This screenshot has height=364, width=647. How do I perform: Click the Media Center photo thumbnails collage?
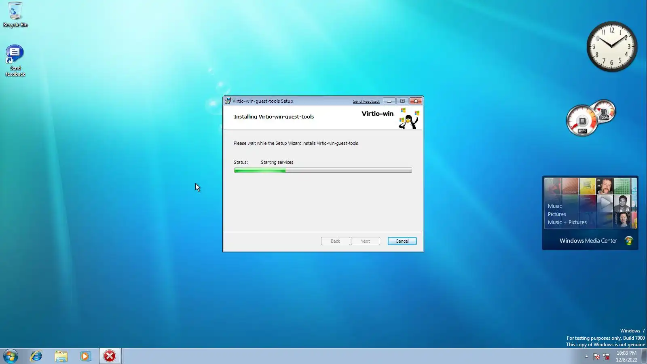(590, 203)
